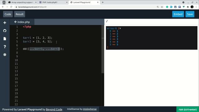Open a new browser tab with plus
The image size is (199, 112).
[103, 2]
